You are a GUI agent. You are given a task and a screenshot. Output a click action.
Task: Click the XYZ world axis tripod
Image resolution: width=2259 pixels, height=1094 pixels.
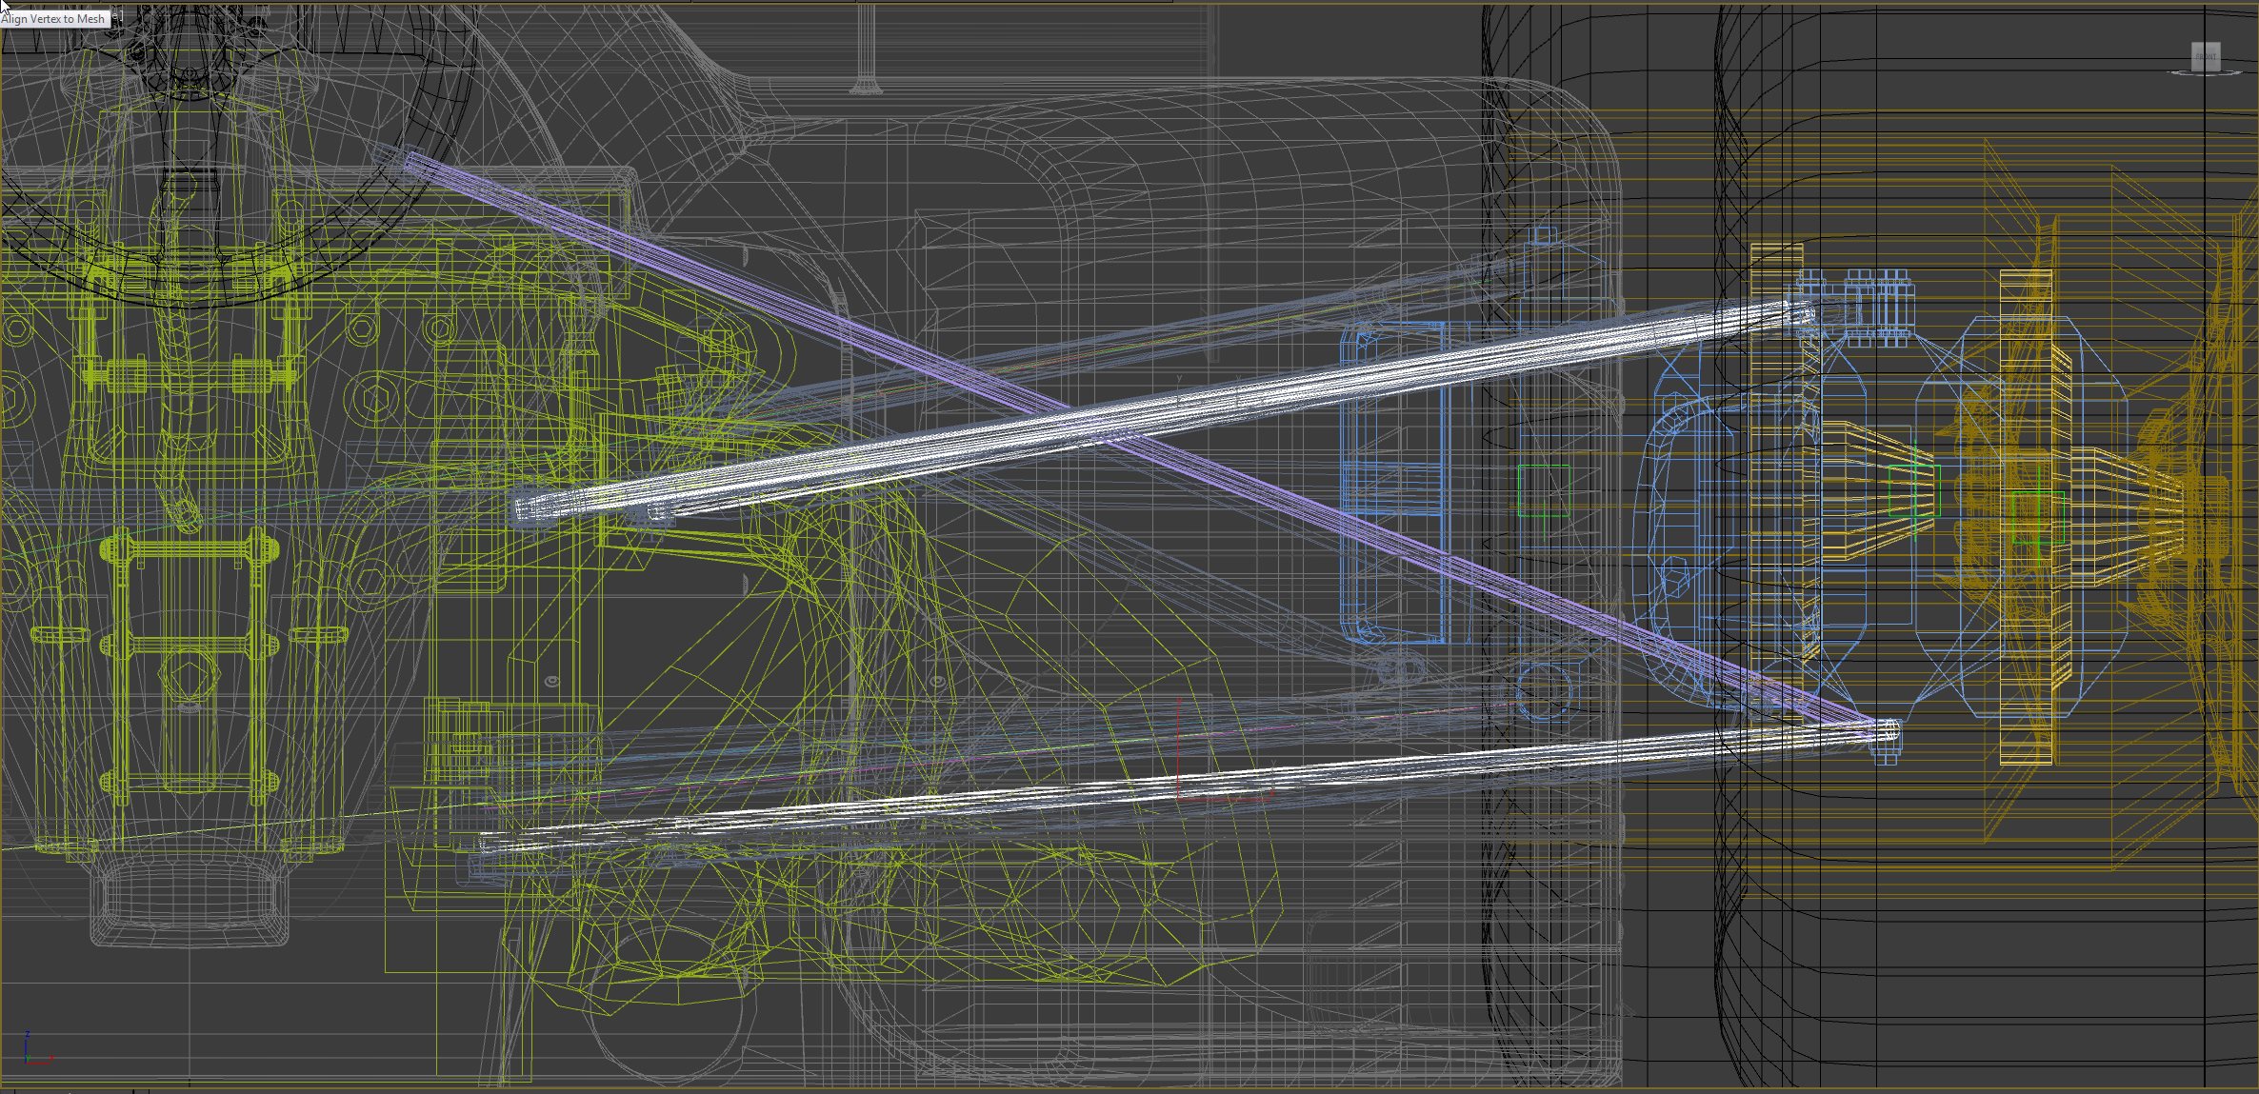pos(33,1050)
